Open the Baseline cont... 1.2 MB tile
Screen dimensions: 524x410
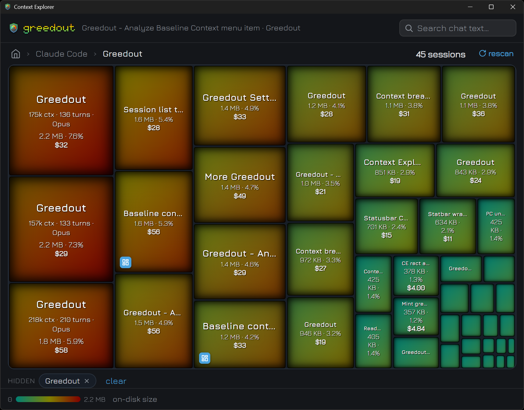pos(240,334)
